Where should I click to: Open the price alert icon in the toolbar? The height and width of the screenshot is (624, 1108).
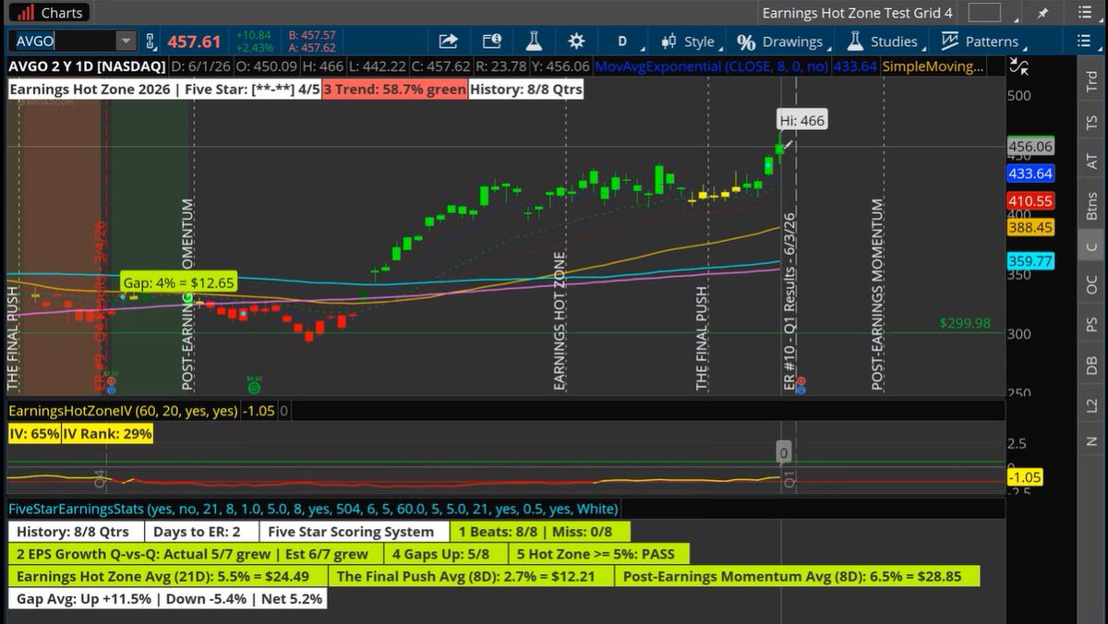click(491, 42)
